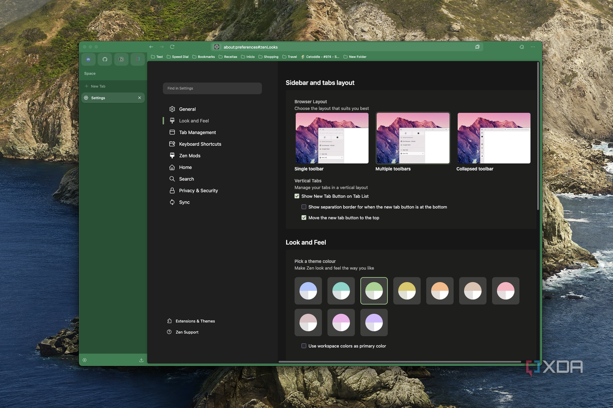Viewport: 613px width, 408px height.
Task: Click the New Tab button in the sidebar
Action: (x=113, y=86)
